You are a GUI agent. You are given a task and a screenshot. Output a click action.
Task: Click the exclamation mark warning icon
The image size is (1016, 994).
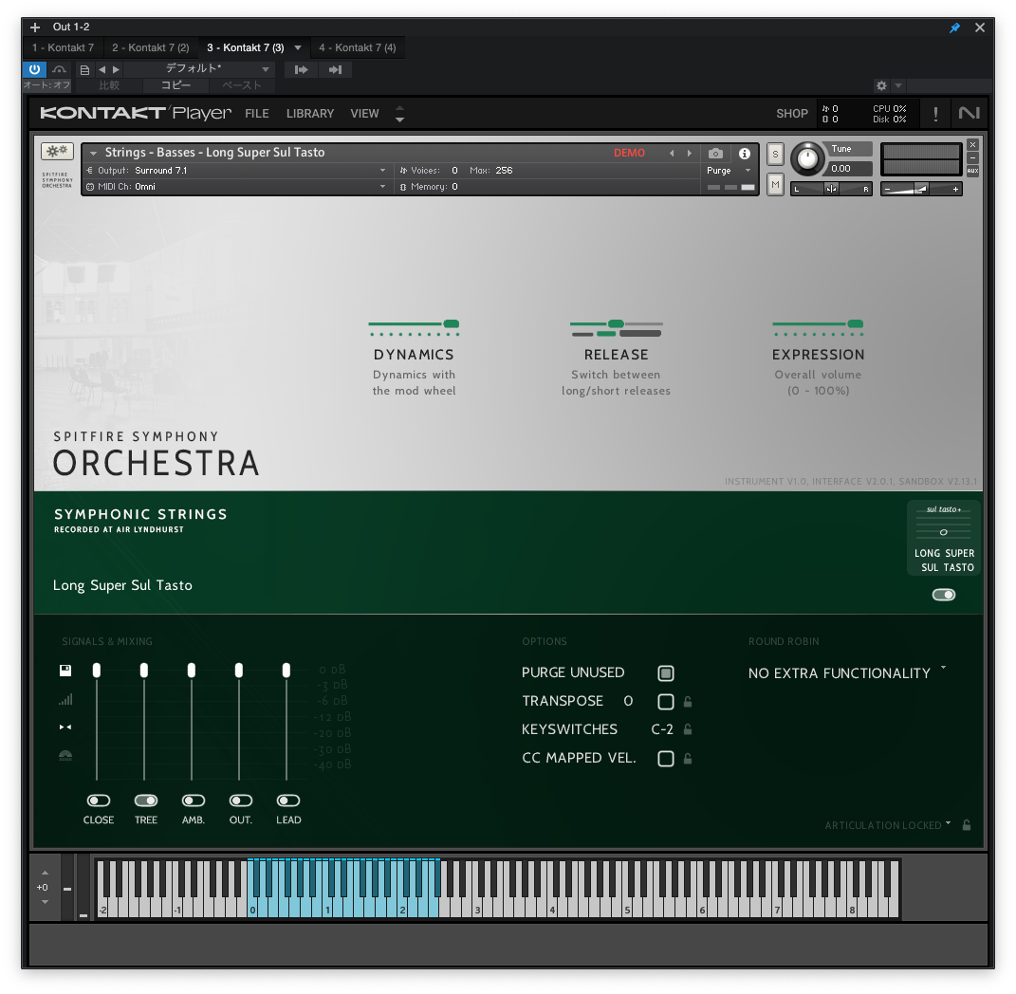click(x=935, y=114)
